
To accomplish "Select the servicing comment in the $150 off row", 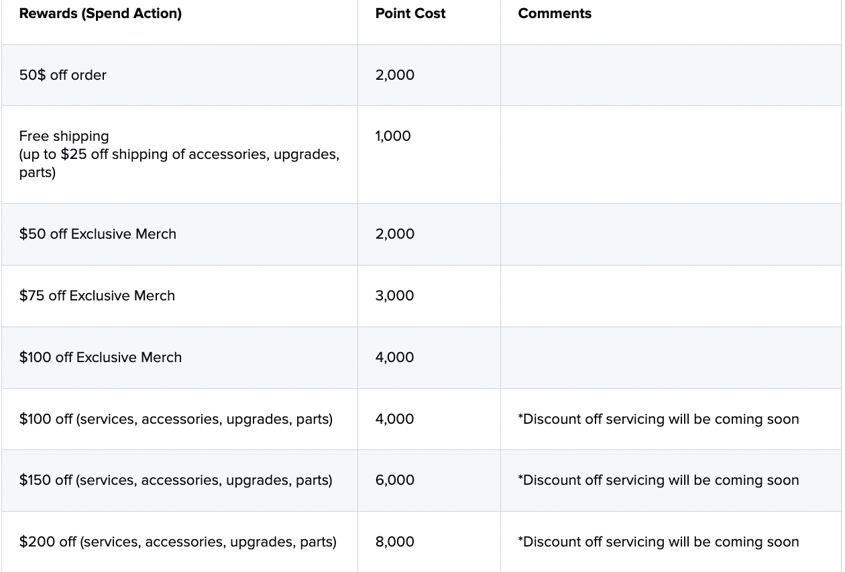I will [658, 480].
